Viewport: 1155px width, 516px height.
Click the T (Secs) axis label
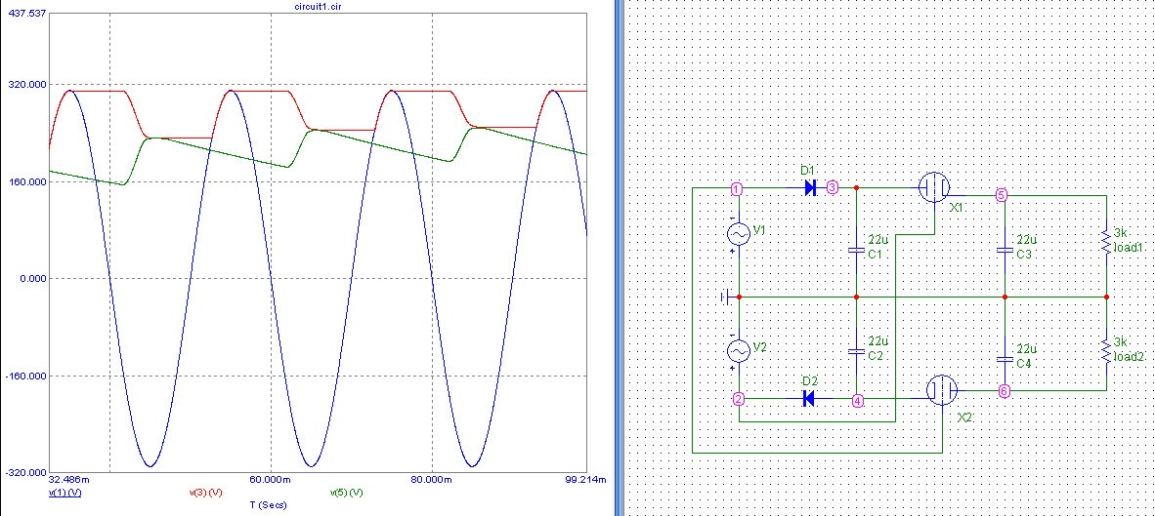point(267,505)
